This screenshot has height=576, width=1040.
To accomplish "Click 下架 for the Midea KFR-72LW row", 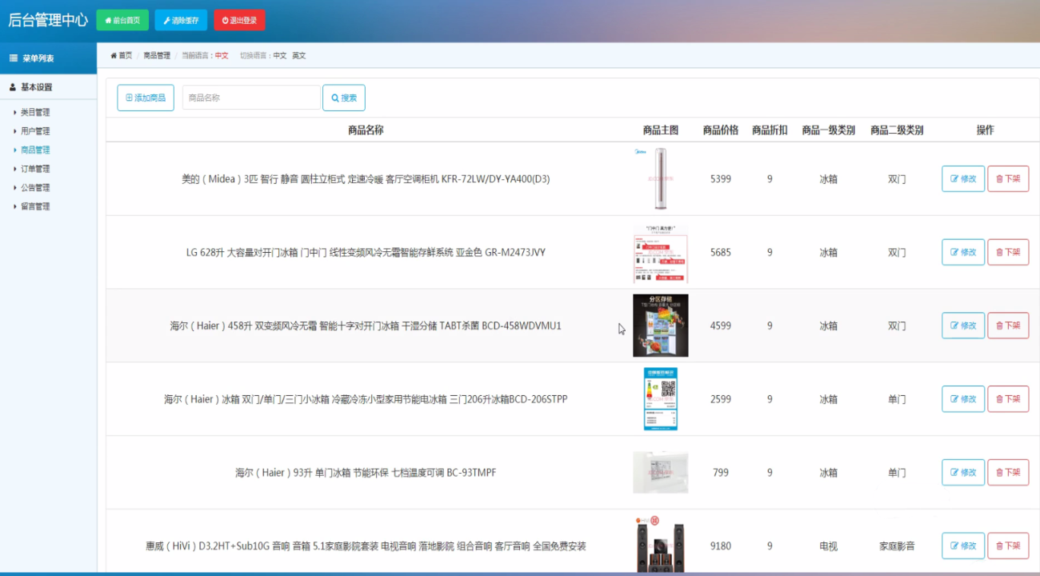I will [1008, 179].
